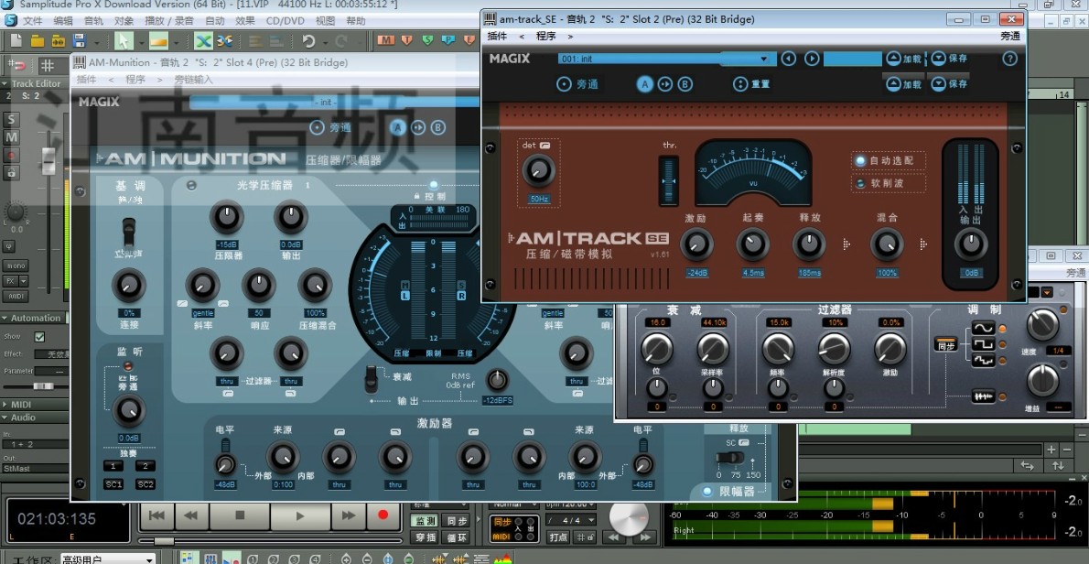Image resolution: width=1089 pixels, height=564 pixels.
Task: Click the top 加载 load icon in am-track
Action: point(894,59)
